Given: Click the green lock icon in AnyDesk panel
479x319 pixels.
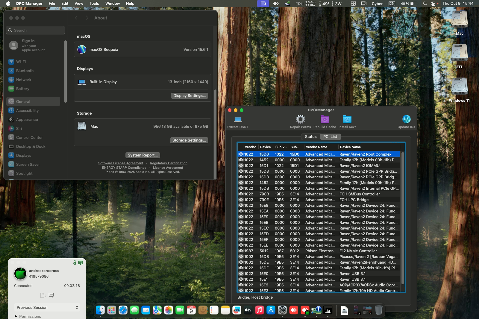Looking at the screenshot, I should 75,262.
